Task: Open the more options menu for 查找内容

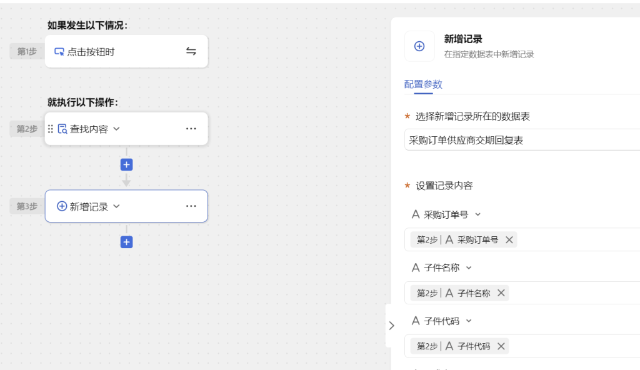Action: pyautogui.click(x=191, y=129)
